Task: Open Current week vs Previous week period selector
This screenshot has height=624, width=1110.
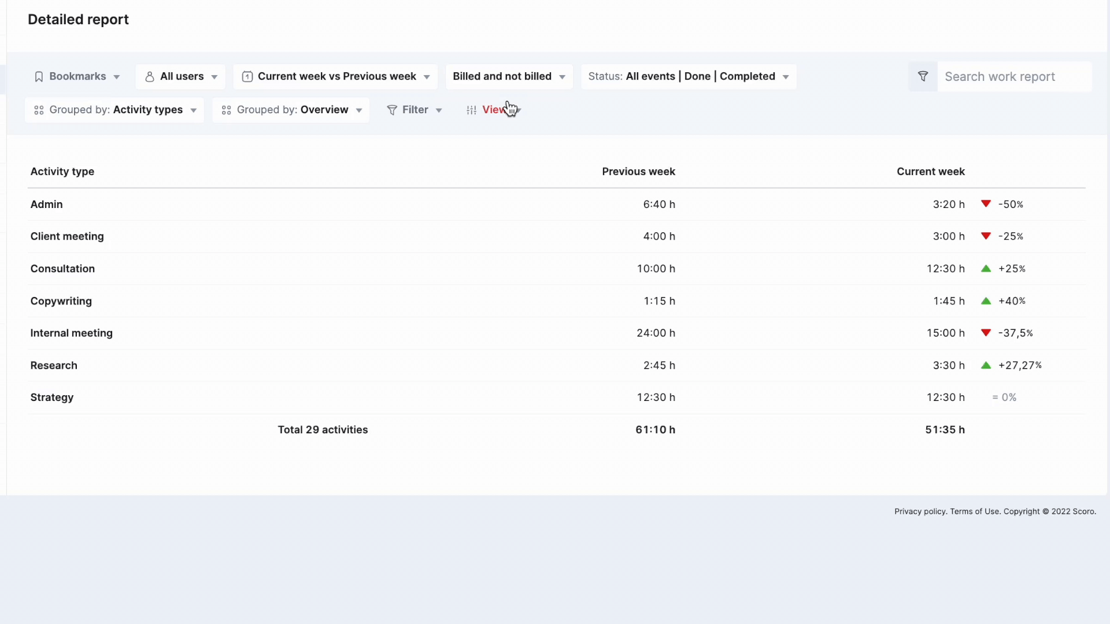Action: click(x=335, y=76)
